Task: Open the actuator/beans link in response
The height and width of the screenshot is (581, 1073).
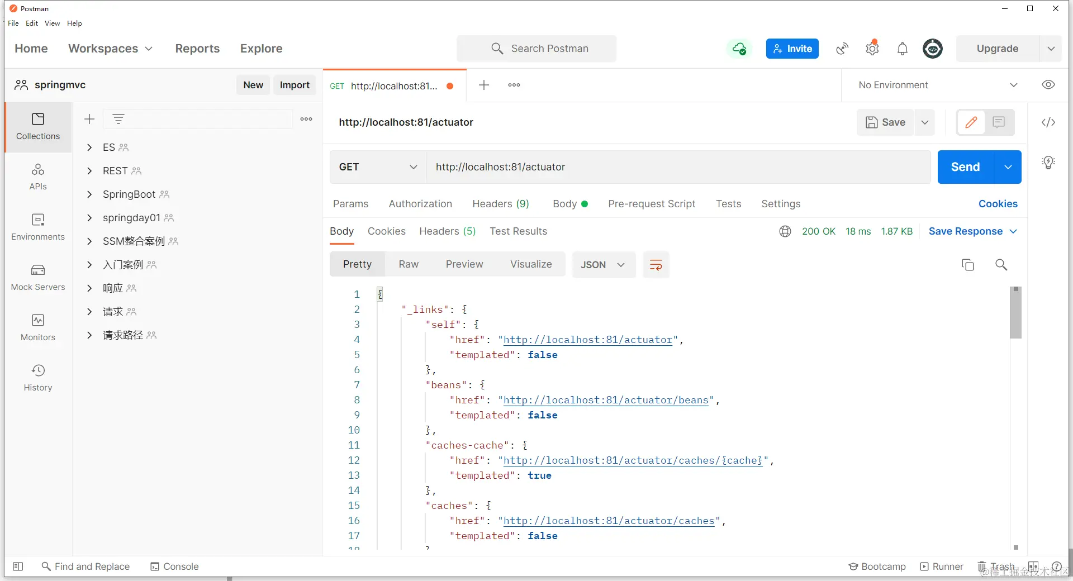Action: pos(606,400)
